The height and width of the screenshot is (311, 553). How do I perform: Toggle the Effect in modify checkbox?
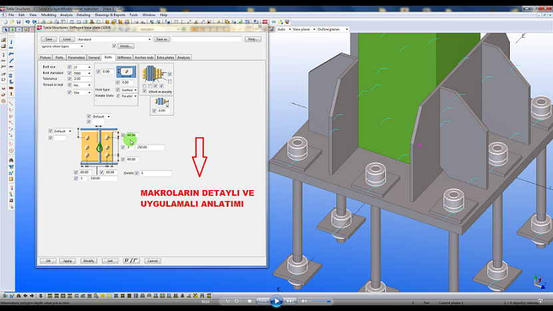tap(144, 91)
